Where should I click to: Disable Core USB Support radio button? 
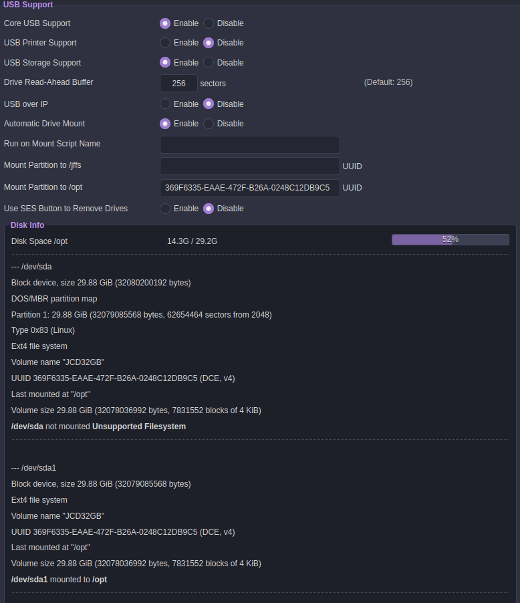209,23
